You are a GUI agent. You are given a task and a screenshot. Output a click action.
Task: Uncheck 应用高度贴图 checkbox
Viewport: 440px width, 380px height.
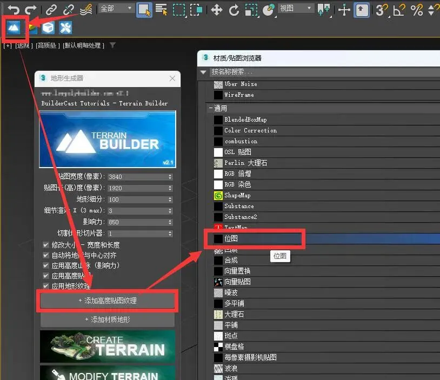46,276
